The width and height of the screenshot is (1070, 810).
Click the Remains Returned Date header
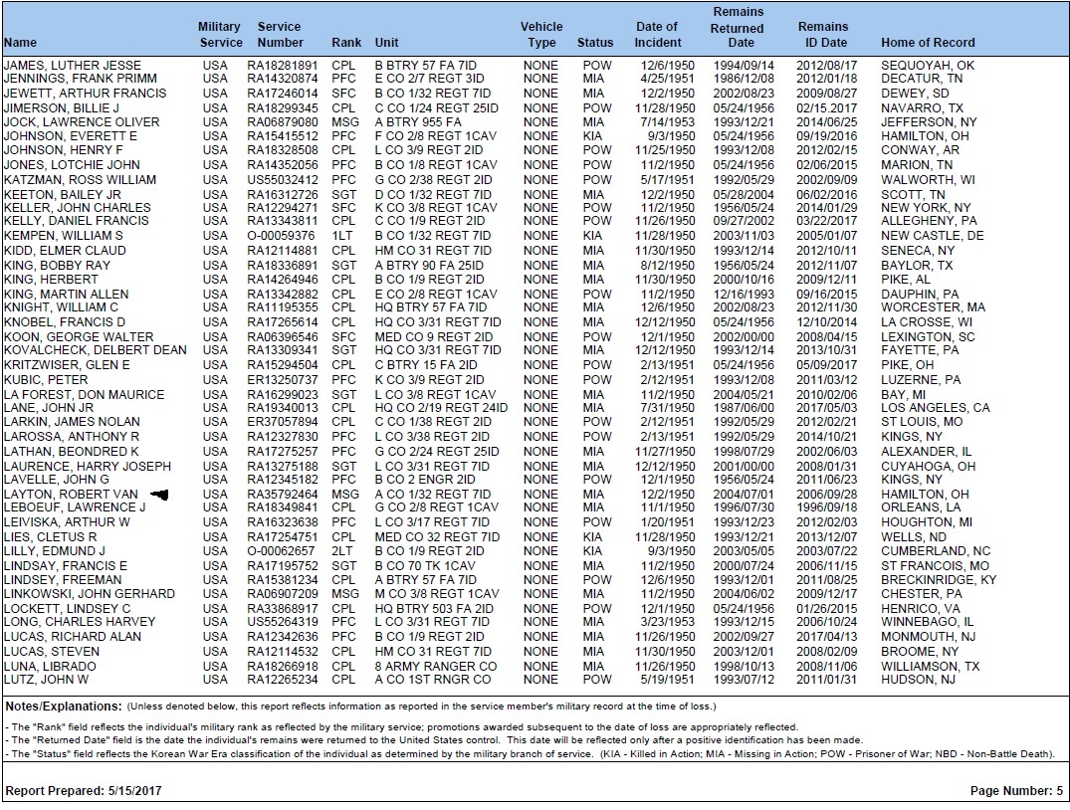coord(738,28)
